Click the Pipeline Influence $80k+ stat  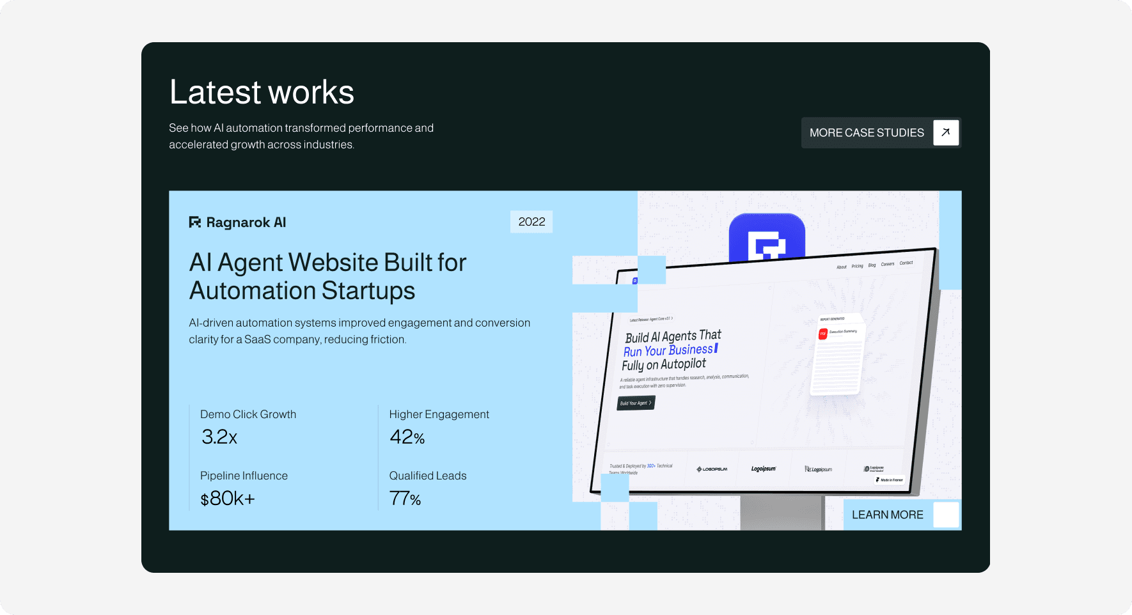coord(244,489)
